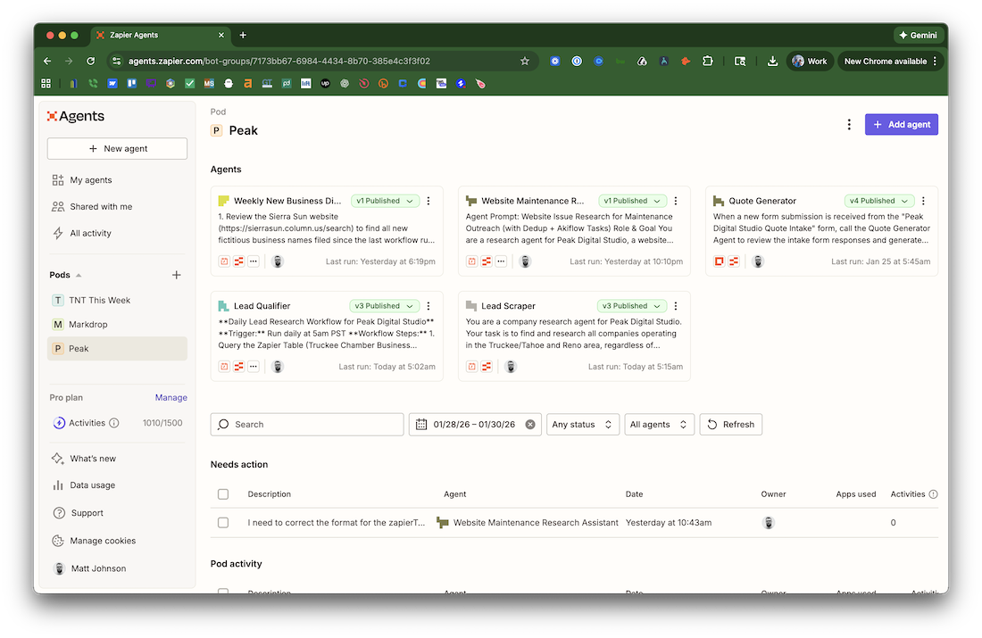The image size is (982, 638).
Task: Select Markdrop pod
Action: (117, 324)
